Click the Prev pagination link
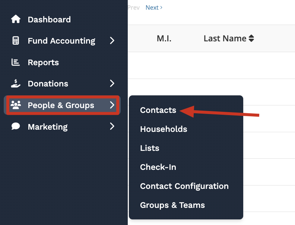This screenshot has width=295, height=225. pyautogui.click(x=134, y=7)
